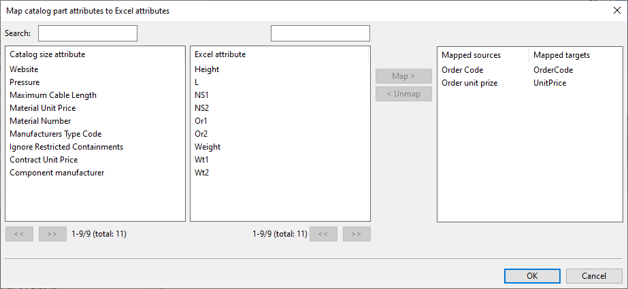The height and width of the screenshot is (289, 628).
Task: Select the Order unit prize mapping
Action: pyautogui.click(x=469, y=83)
